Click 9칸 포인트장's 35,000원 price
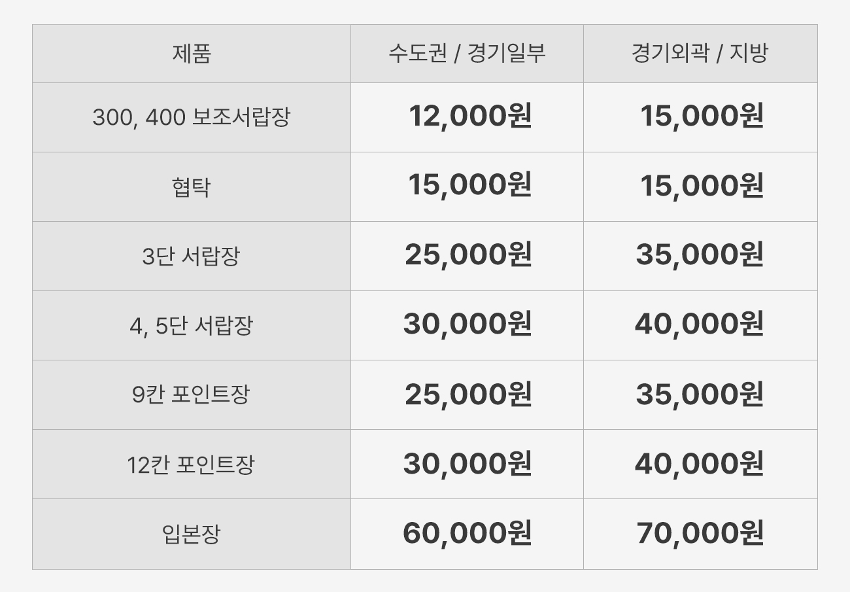 click(700, 394)
